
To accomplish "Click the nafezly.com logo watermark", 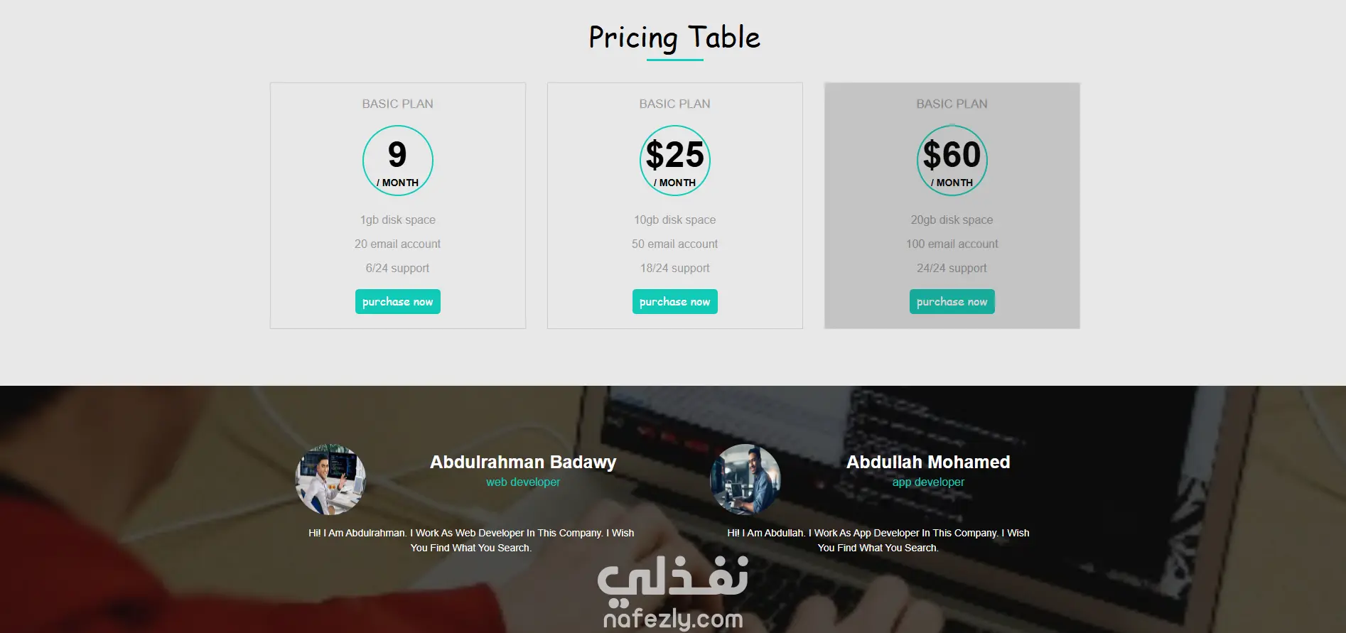I will click(673, 595).
